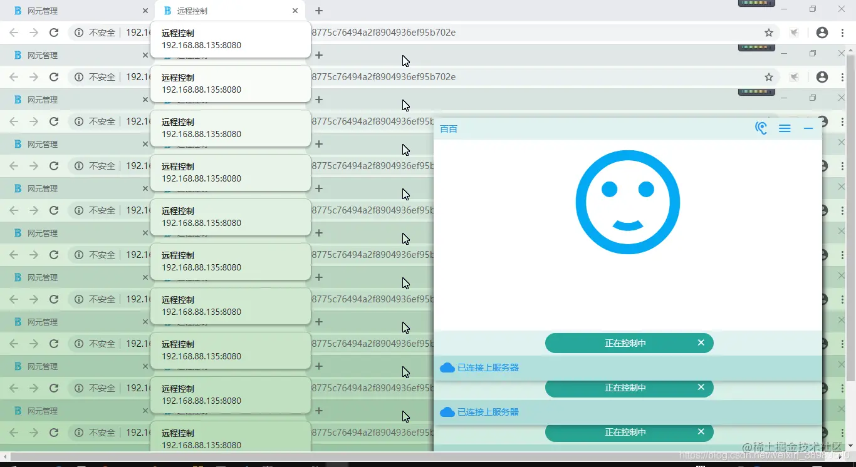Viewport: 856px width, 467px height.
Task: Click the 正在控制中 status pill under the smiley
Action: click(x=629, y=343)
